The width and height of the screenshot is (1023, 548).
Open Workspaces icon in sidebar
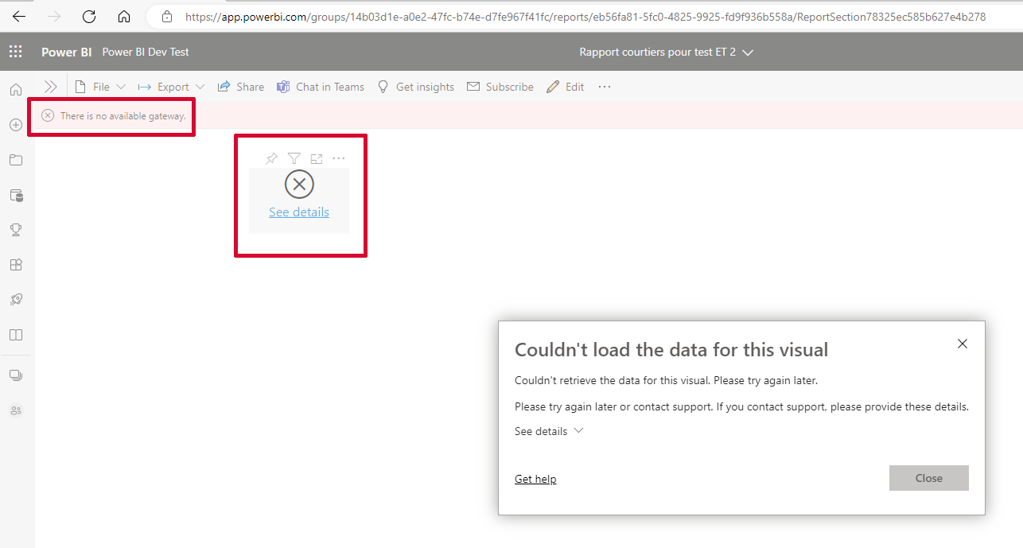(16, 375)
